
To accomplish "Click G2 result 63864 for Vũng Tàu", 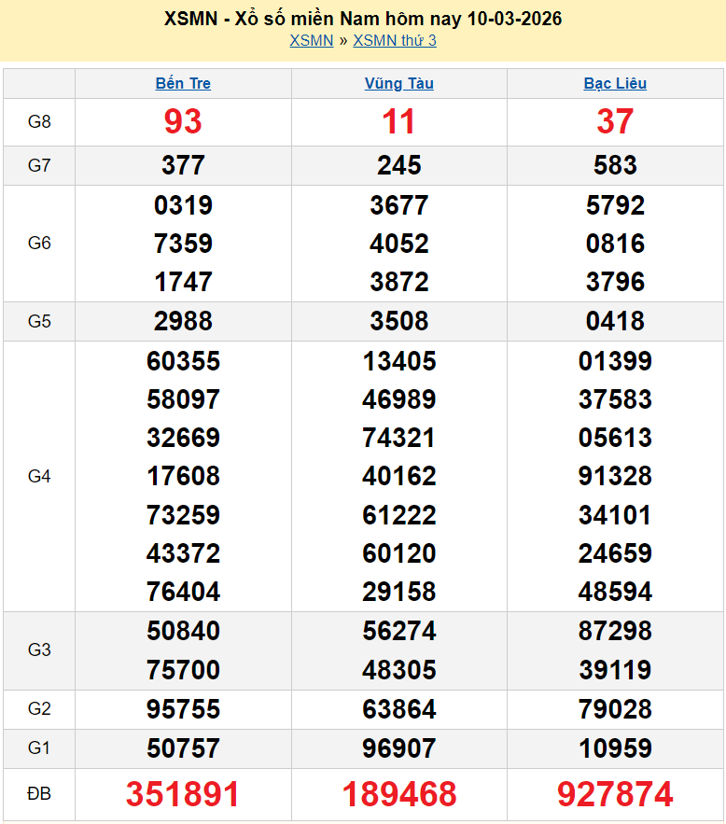I will coord(398,709).
